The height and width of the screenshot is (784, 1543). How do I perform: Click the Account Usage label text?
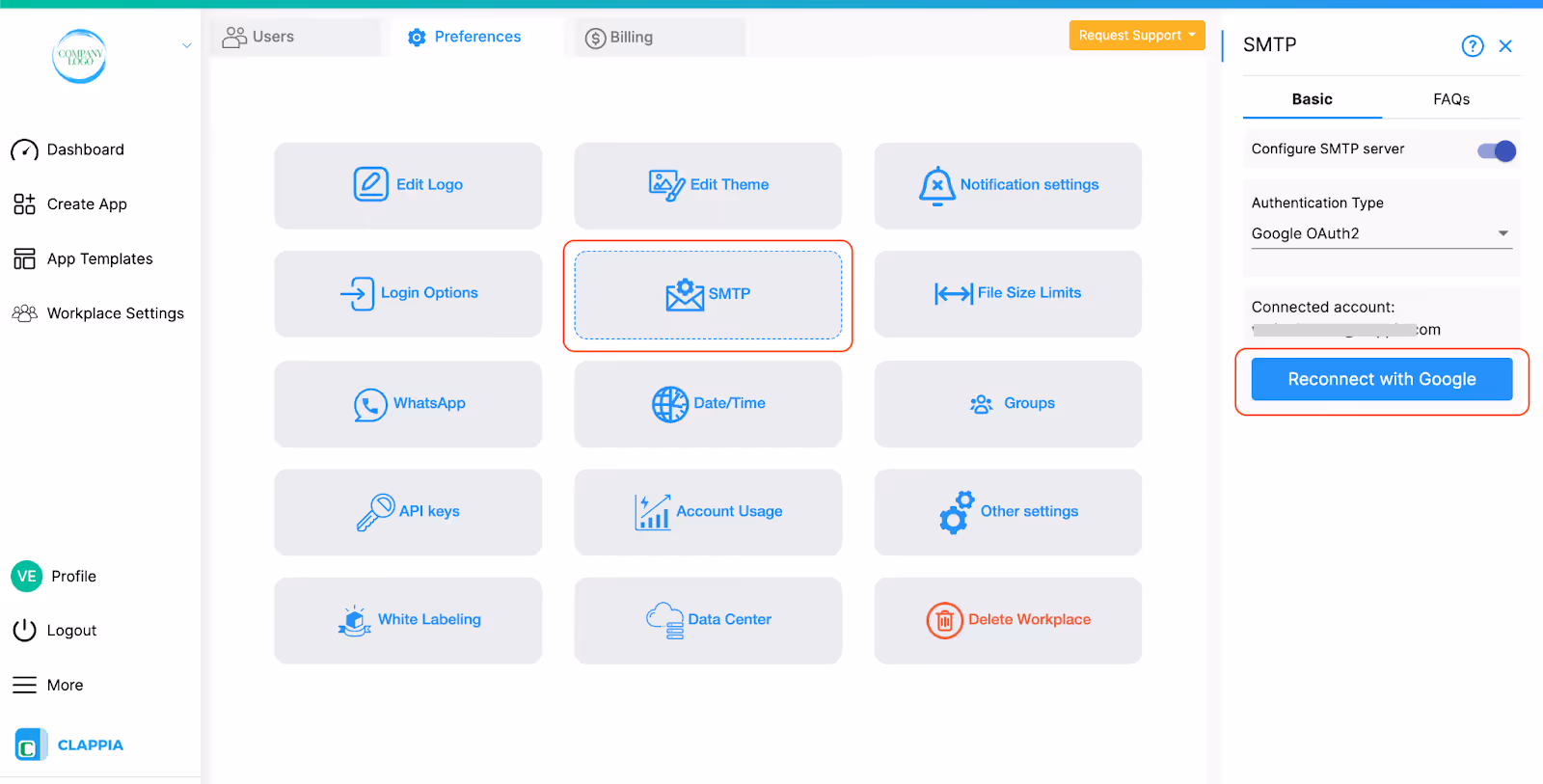(x=730, y=511)
